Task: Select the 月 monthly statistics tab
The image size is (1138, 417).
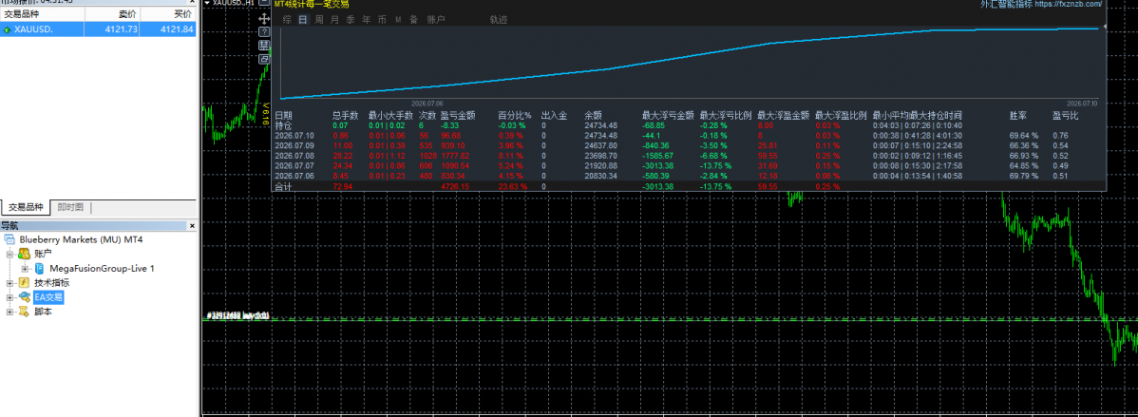Action: [x=334, y=20]
